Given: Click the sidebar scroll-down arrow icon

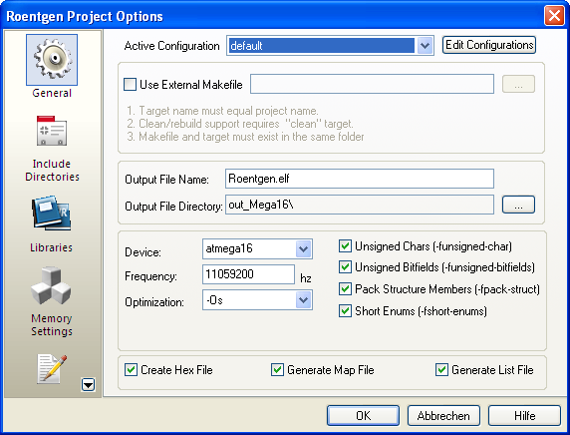Looking at the screenshot, I should click(x=88, y=384).
